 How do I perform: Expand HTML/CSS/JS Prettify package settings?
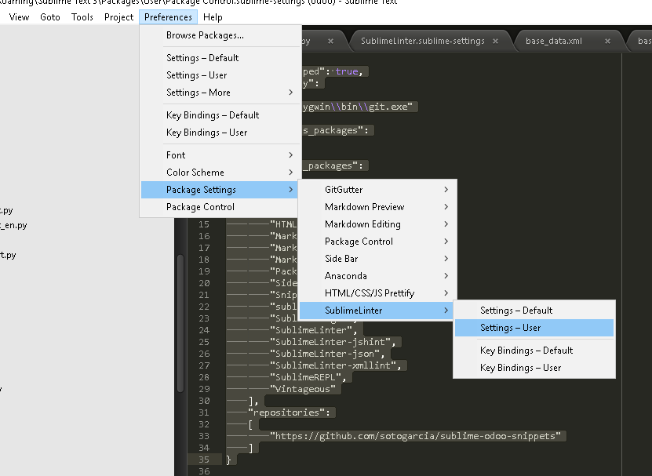(377, 293)
